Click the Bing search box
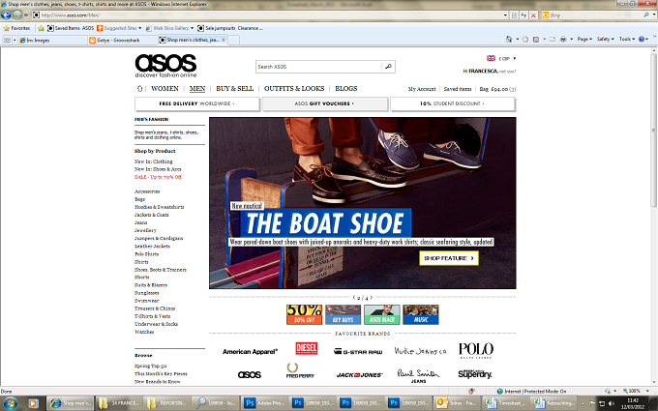Screen dimensions: 658x411 point(591,15)
